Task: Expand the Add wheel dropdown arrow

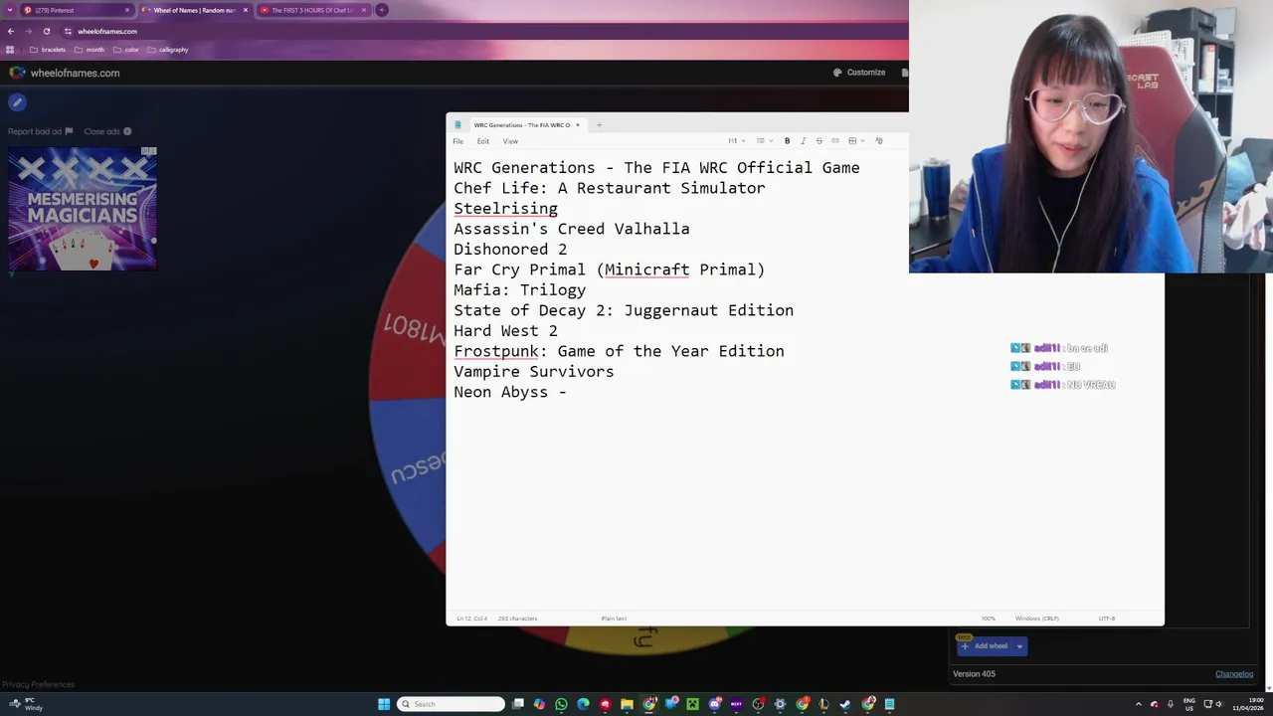Action: tap(1019, 646)
